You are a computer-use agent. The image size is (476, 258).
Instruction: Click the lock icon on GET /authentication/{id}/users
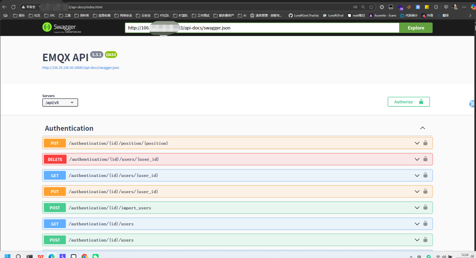pyautogui.click(x=425, y=224)
